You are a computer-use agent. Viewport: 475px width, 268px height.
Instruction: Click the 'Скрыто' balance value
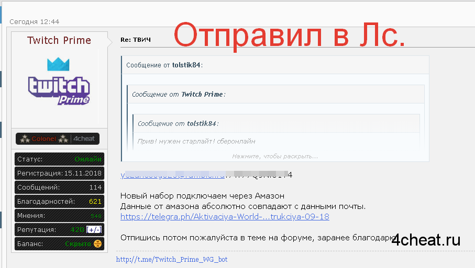(78, 243)
